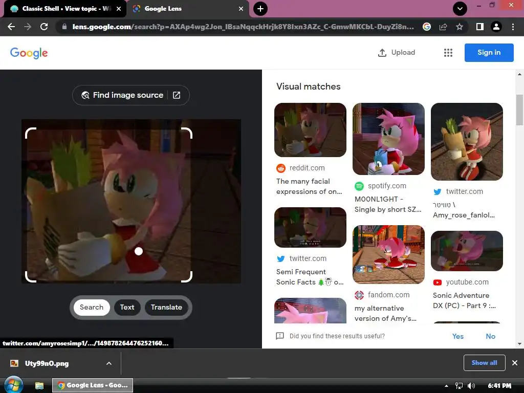Open the Chrome three-dot menu
The height and width of the screenshot is (393, 524).
(x=513, y=27)
